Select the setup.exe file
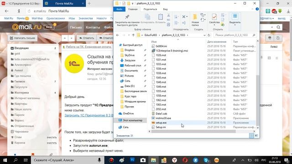 (x=161, y=123)
